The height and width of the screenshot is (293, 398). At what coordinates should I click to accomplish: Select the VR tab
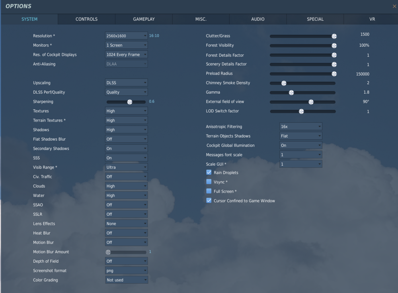pyautogui.click(x=372, y=19)
